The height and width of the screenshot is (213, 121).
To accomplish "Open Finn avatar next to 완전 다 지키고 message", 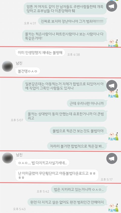I will coord(113,207).
